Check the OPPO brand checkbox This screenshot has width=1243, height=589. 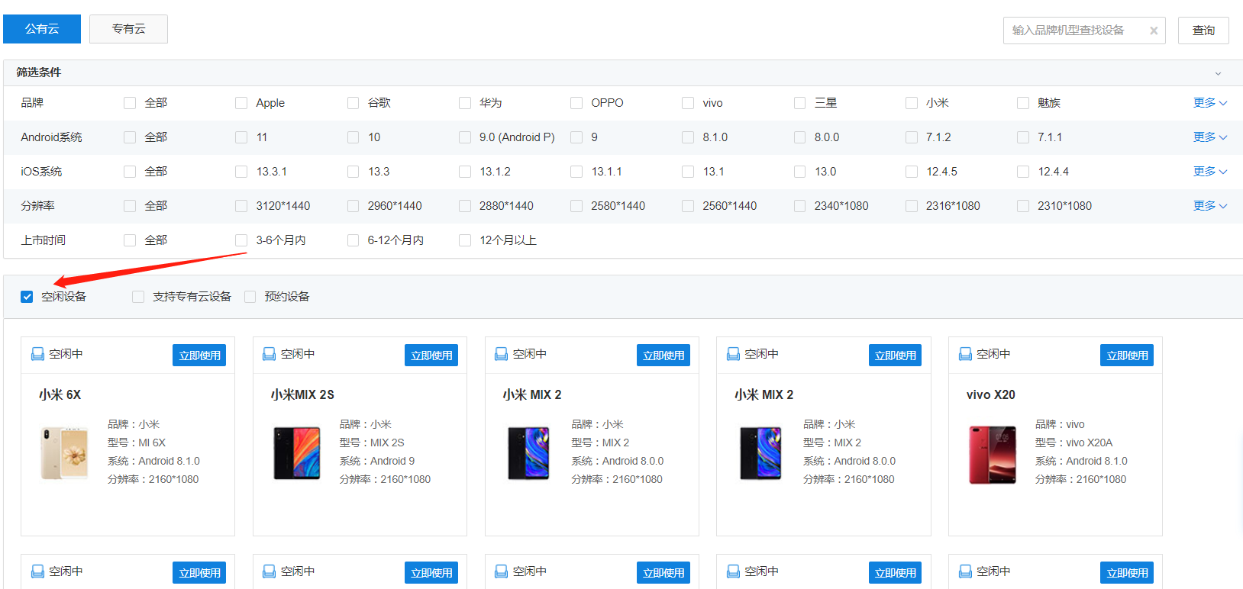click(x=576, y=103)
